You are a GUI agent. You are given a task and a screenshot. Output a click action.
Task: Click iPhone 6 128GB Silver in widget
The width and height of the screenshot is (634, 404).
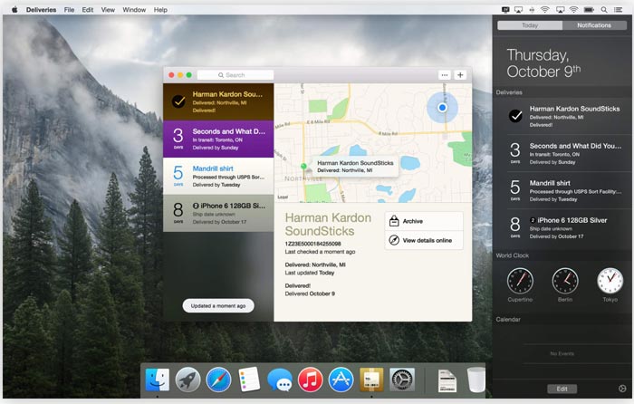pyautogui.click(x=562, y=227)
